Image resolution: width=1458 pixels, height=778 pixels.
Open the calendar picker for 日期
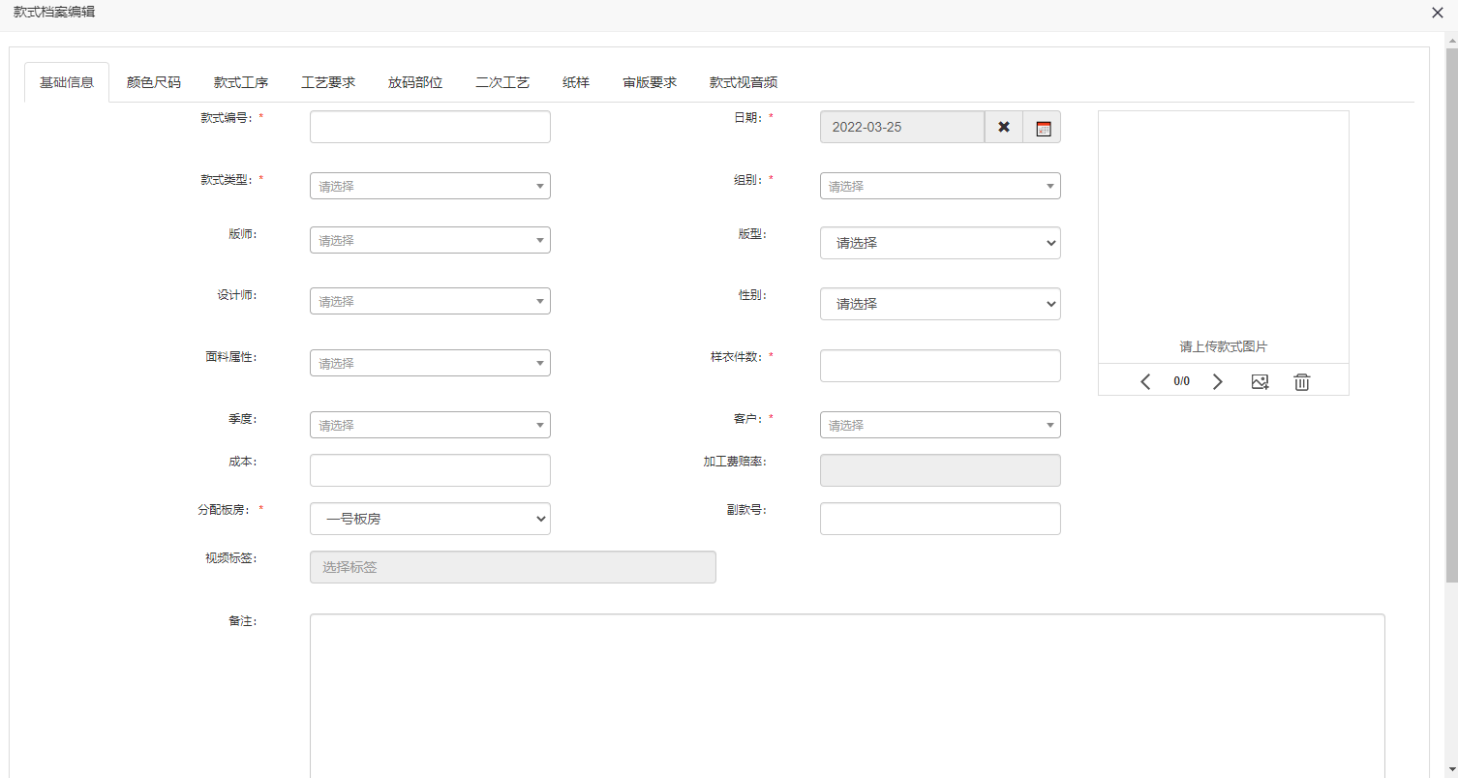coord(1042,127)
